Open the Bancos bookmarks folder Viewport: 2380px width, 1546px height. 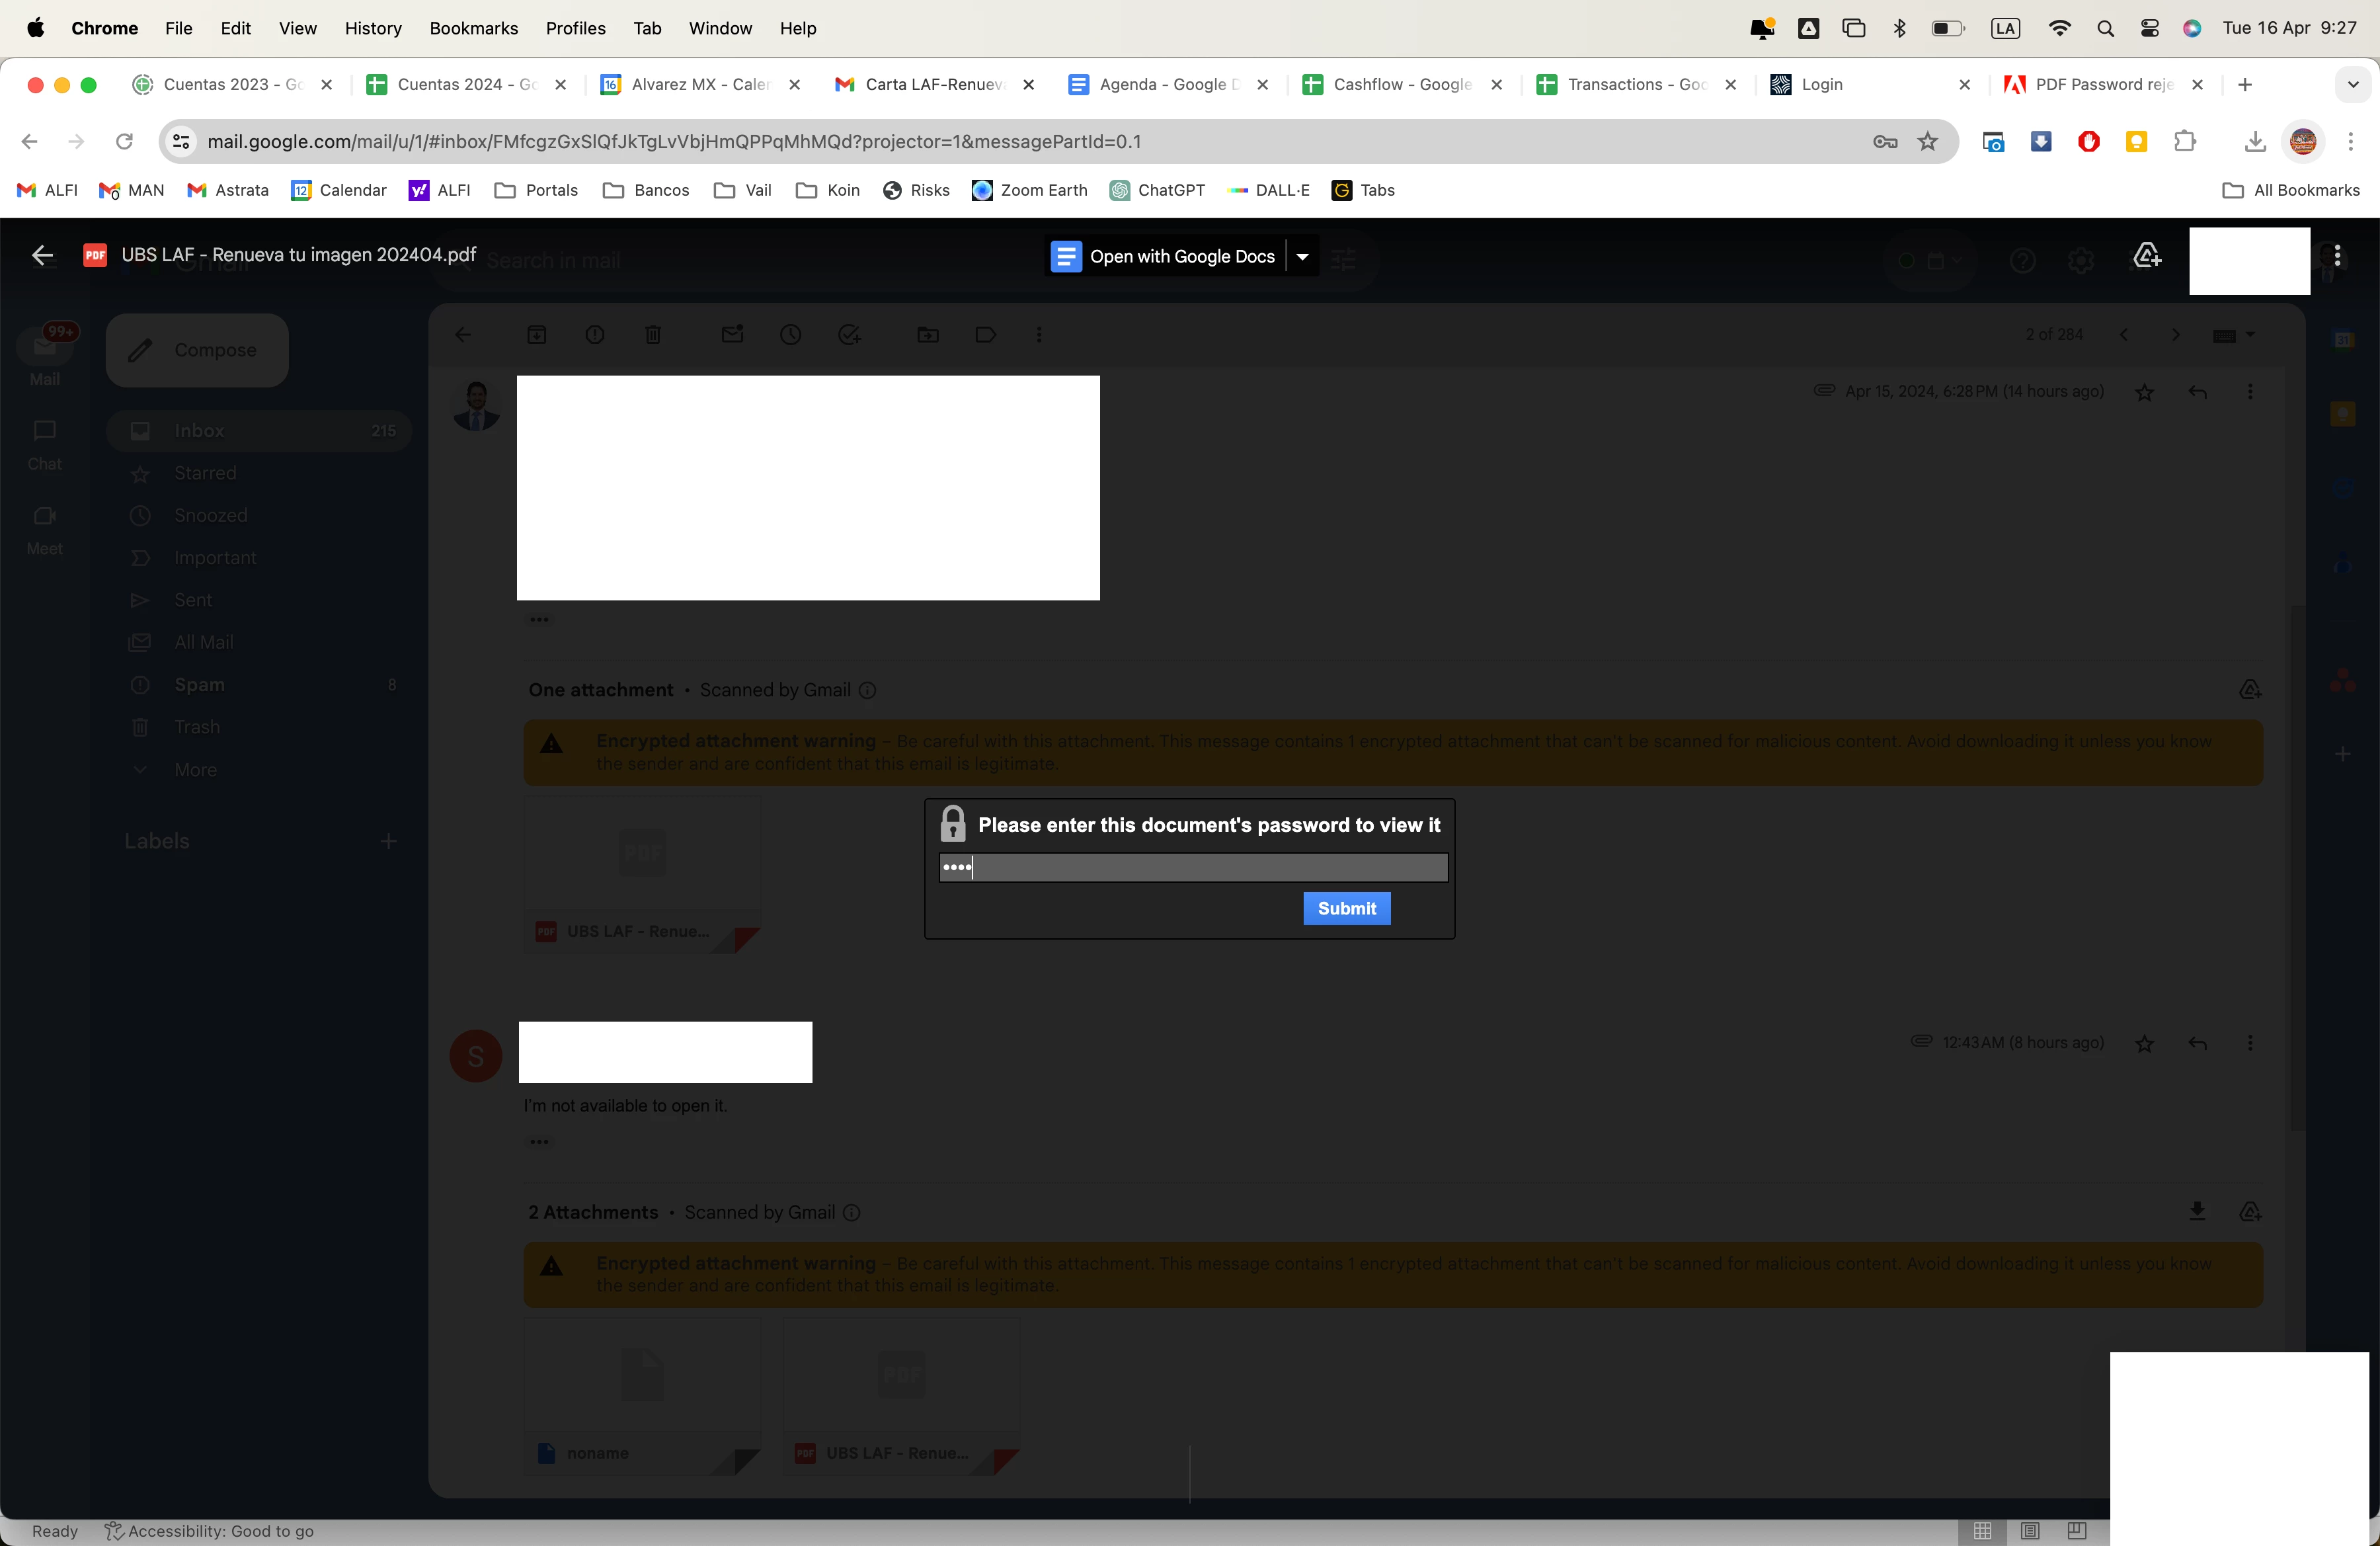click(646, 190)
